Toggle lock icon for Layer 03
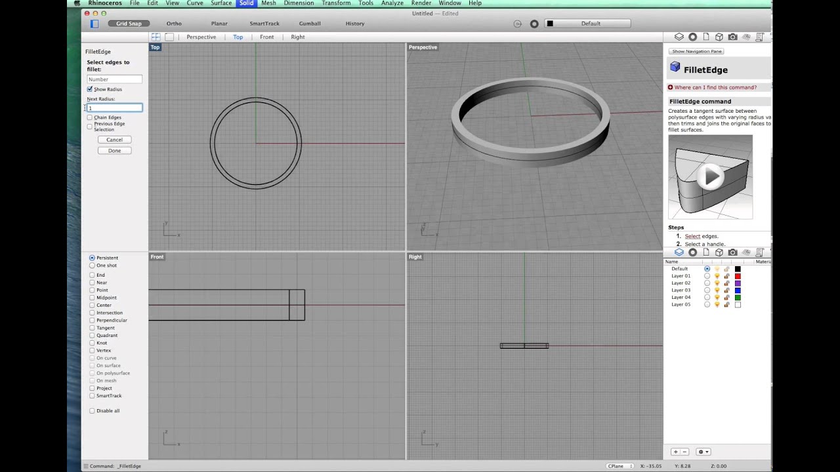Screen dimensions: 840x472 pyautogui.click(x=726, y=290)
